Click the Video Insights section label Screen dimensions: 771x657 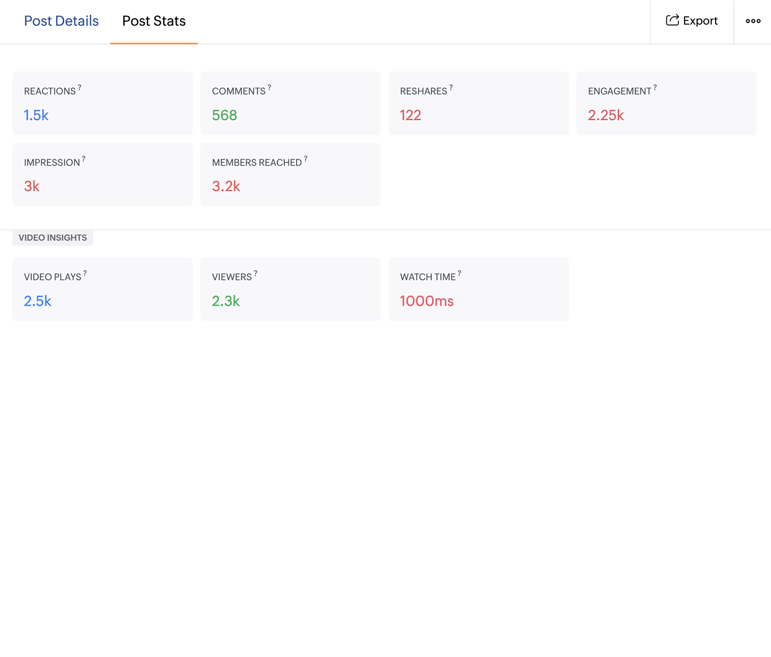(53, 238)
